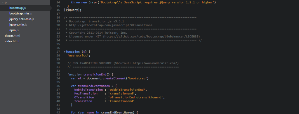Click 'webkitTransitionEnd' string value

(127, 90)
